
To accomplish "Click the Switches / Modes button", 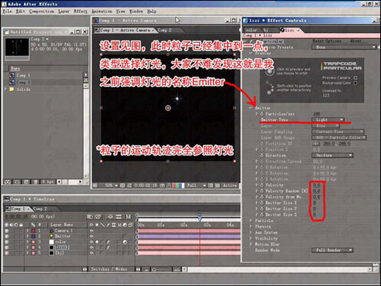I will [109, 269].
